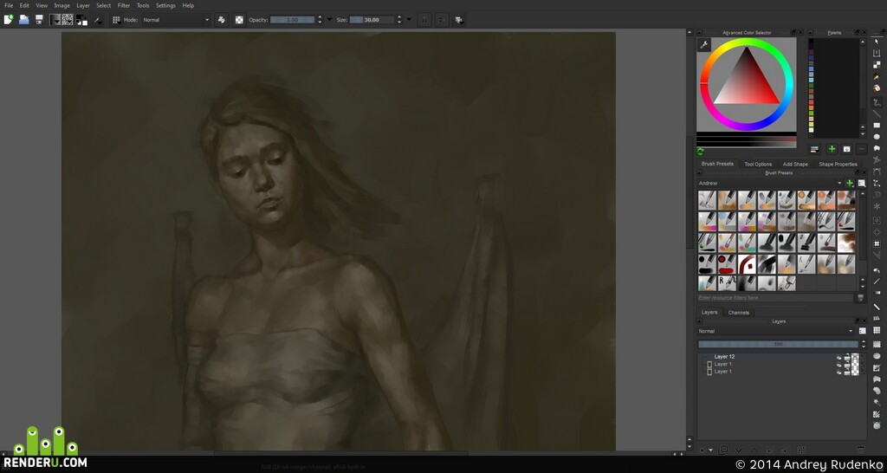Image resolution: width=887 pixels, height=473 pixels.
Task: Open color selector wrench settings icon
Action: pos(703,45)
